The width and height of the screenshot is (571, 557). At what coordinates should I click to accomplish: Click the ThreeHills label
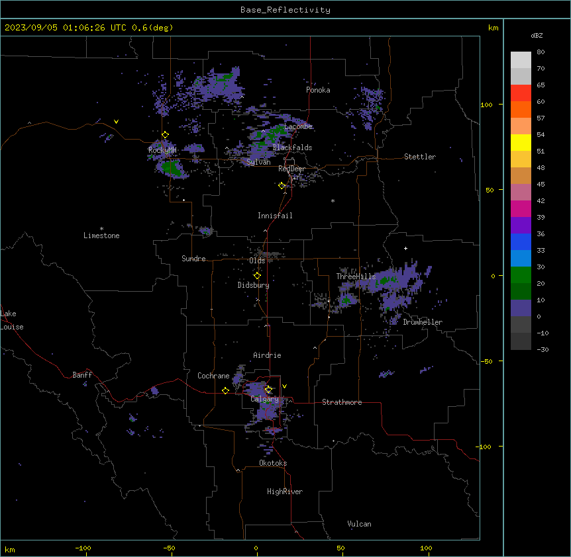click(x=356, y=277)
